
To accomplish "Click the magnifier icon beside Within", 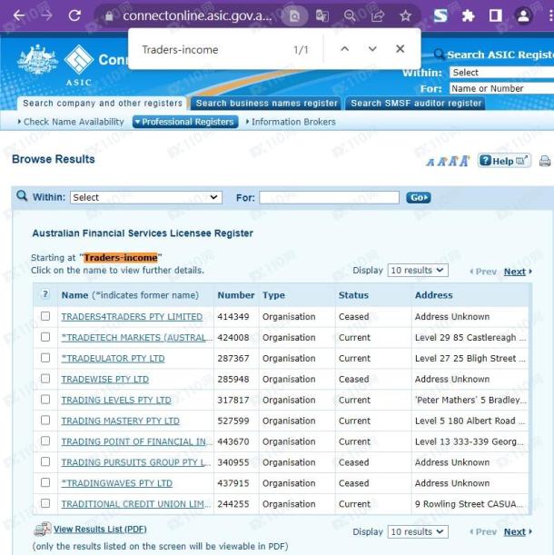I will coord(22,195).
